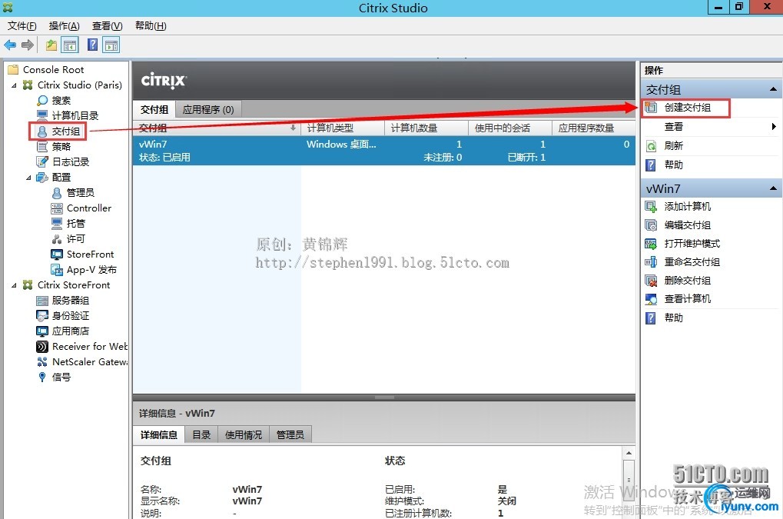The image size is (783, 519).
Task: Open 身份验证 node
Action: pos(71,316)
